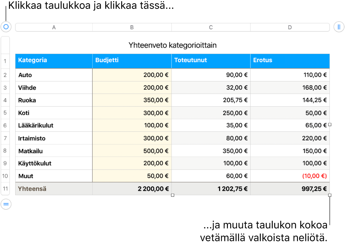Click the Matkailu difference cell '150,00 €'
This screenshot has width=345, height=248.
(290, 151)
